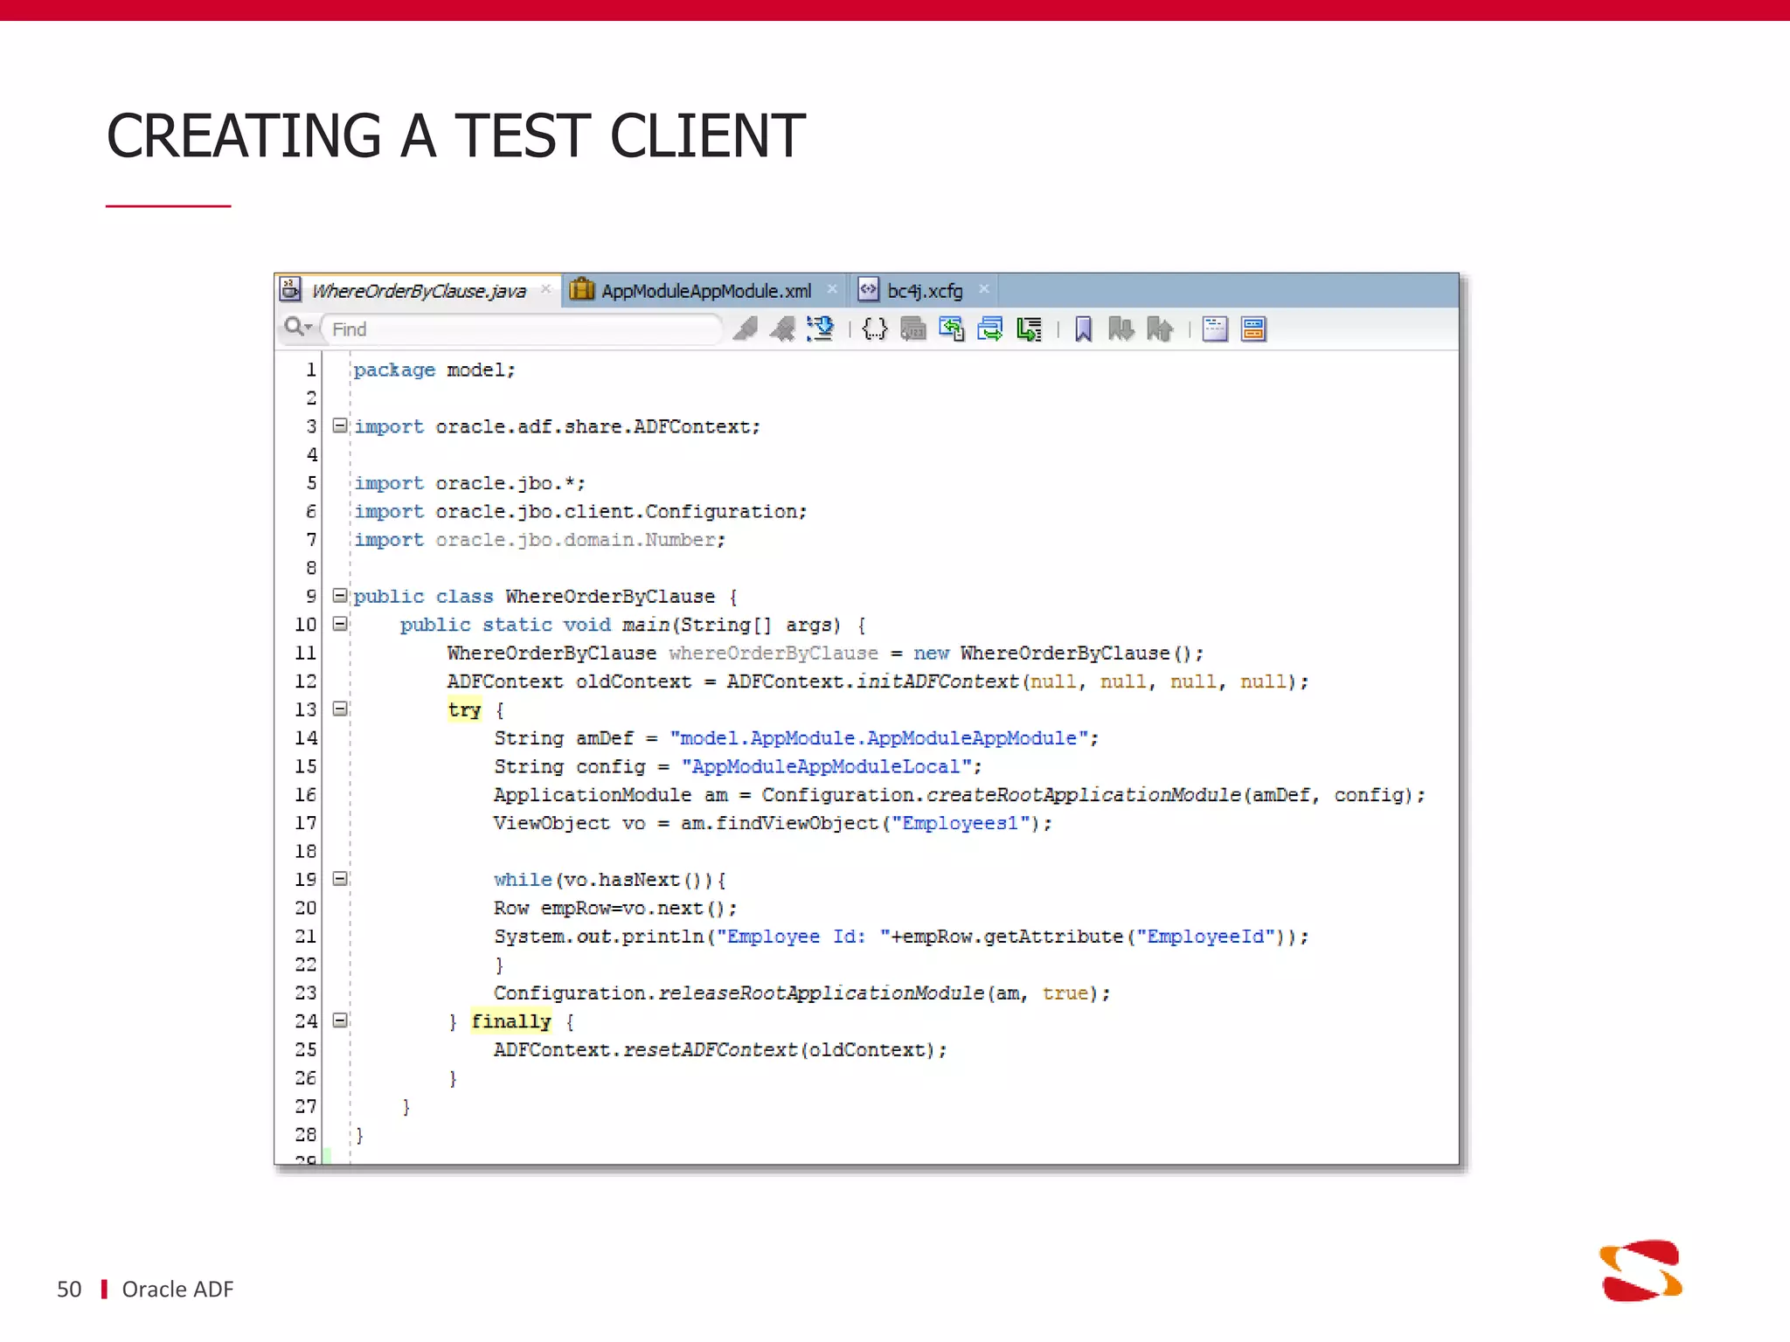Click the briefcase icon on AppModule tab

[x=582, y=289]
